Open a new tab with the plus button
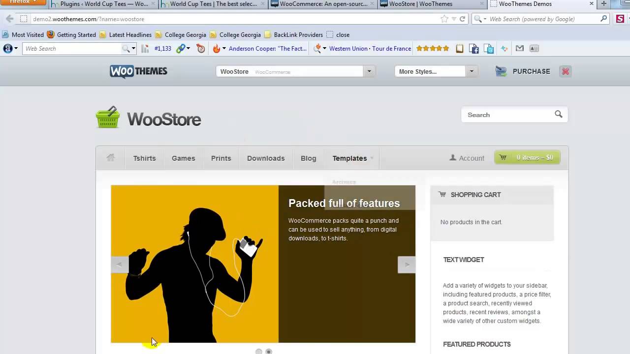The height and width of the screenshot is (354, 630). pos(603,4)
